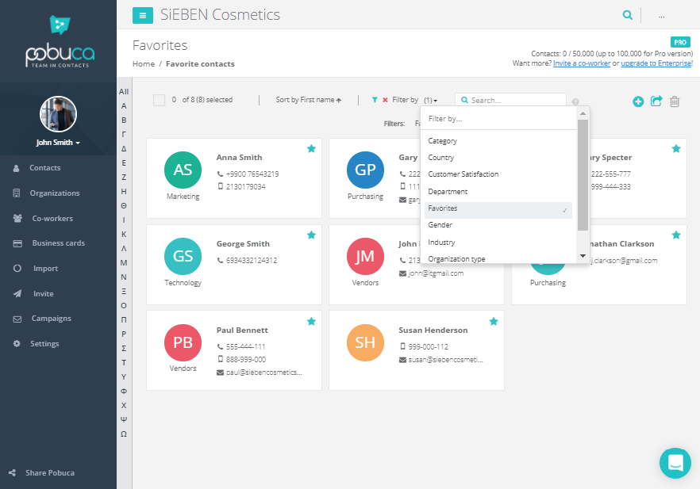Click the Pobuca logo

60,42
